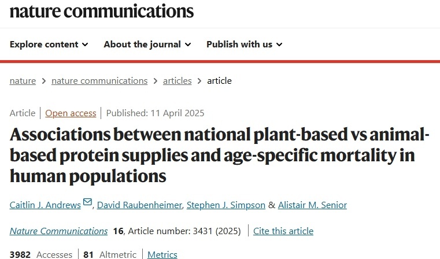The height and width of the screenshot is (259, 440).
Task: Expand the Publish with us menu
Action: [245, 45]
